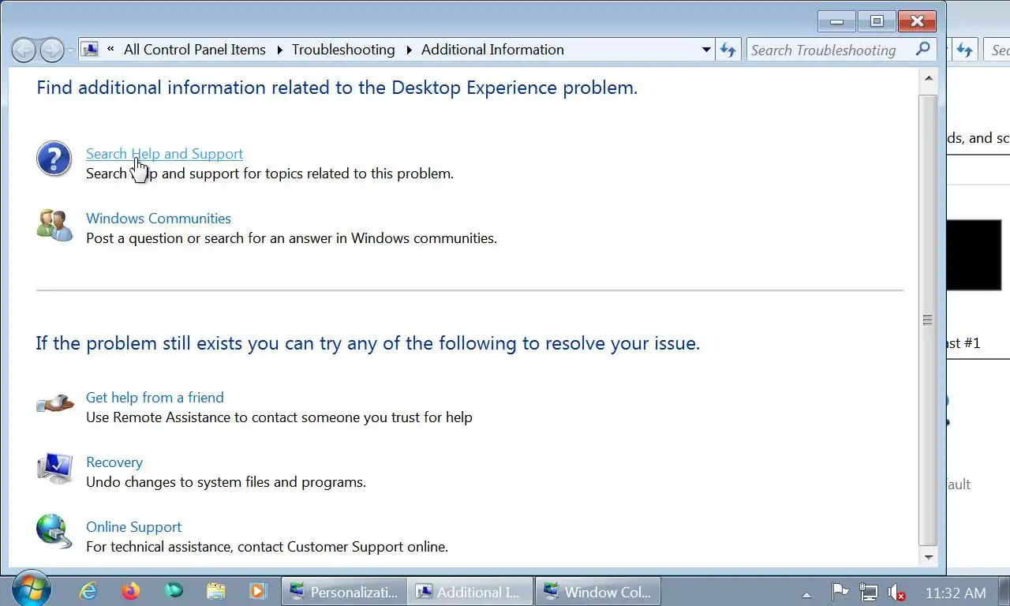Open Get help from a friend link
The width and height of the screenshot is (1010, 606).
coord(155,398)
